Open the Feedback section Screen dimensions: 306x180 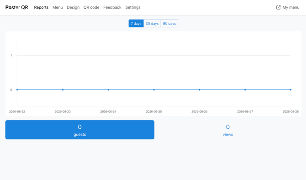pos(112,7)
